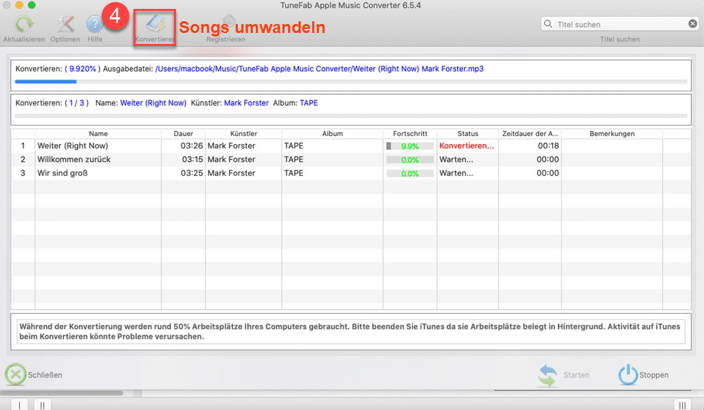Sort by the Dauer column header
The height and width of the screenshot is (410, 704).
pyautogui.click(x=184, y=133)
